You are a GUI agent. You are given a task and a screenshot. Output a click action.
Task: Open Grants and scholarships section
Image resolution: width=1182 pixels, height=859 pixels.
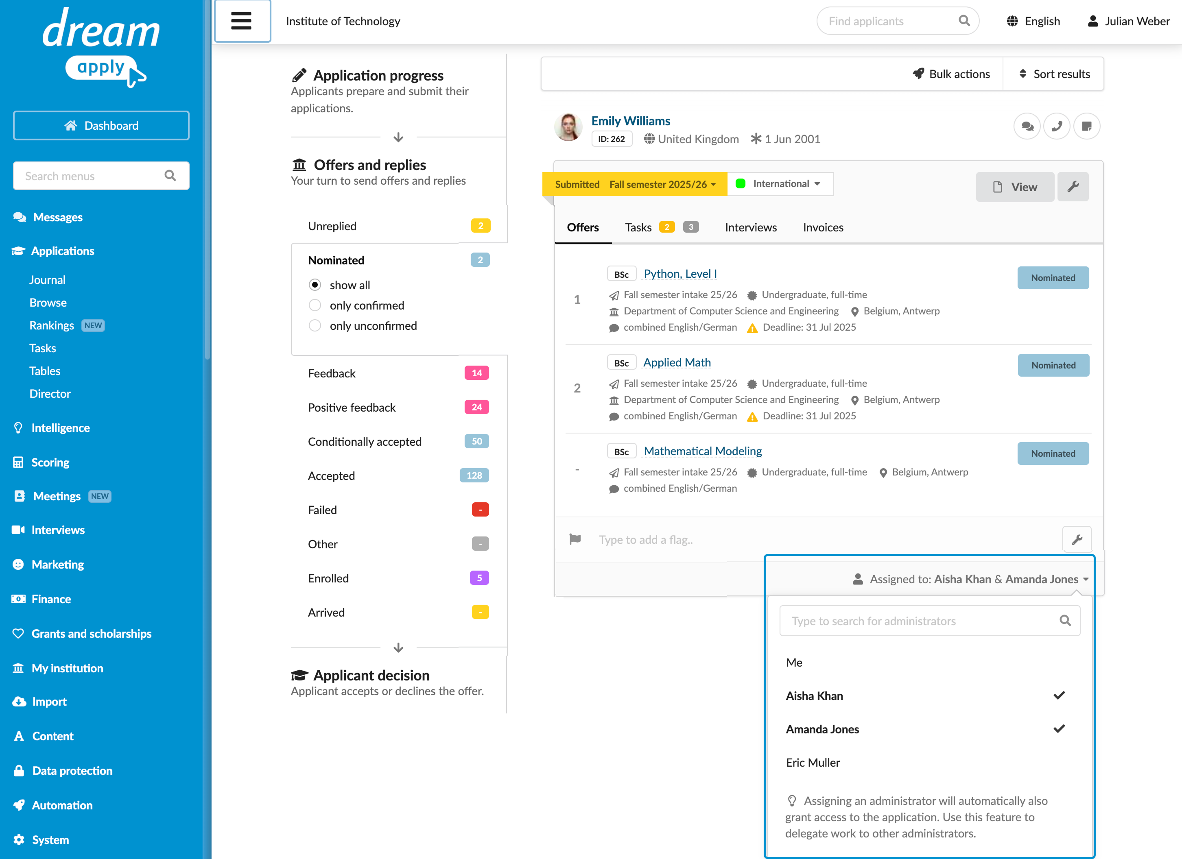[91, 633]
